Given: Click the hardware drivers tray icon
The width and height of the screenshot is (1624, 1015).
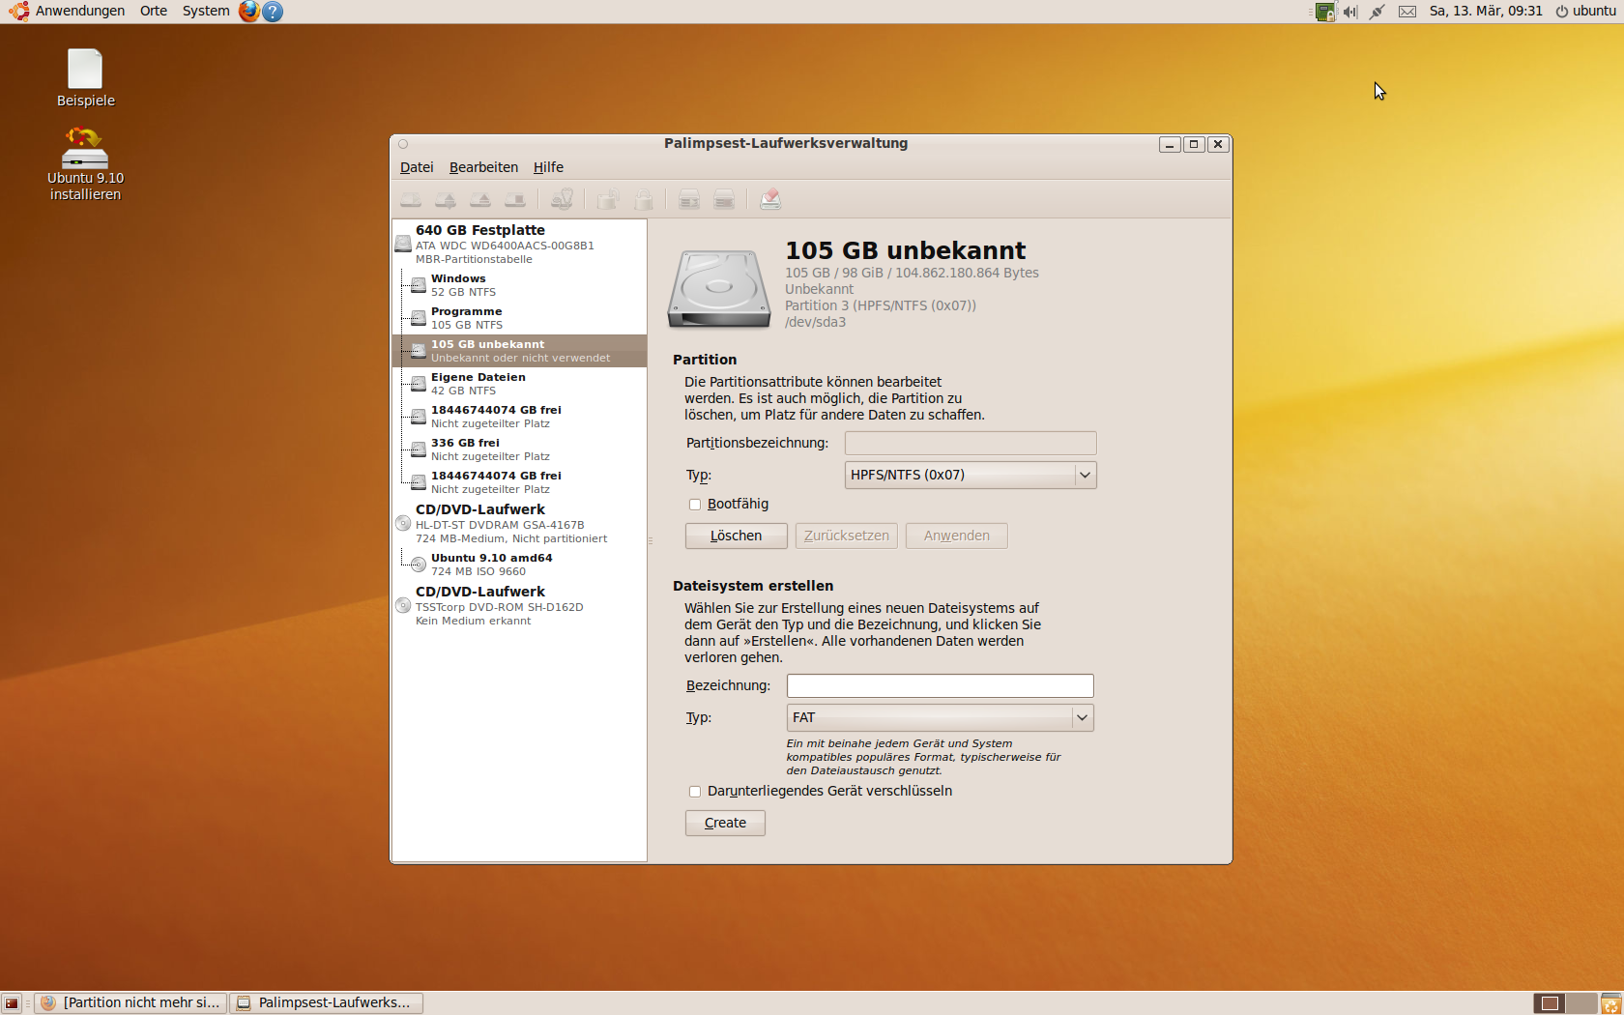Looking at the screenshot, I should [1325, 12].
